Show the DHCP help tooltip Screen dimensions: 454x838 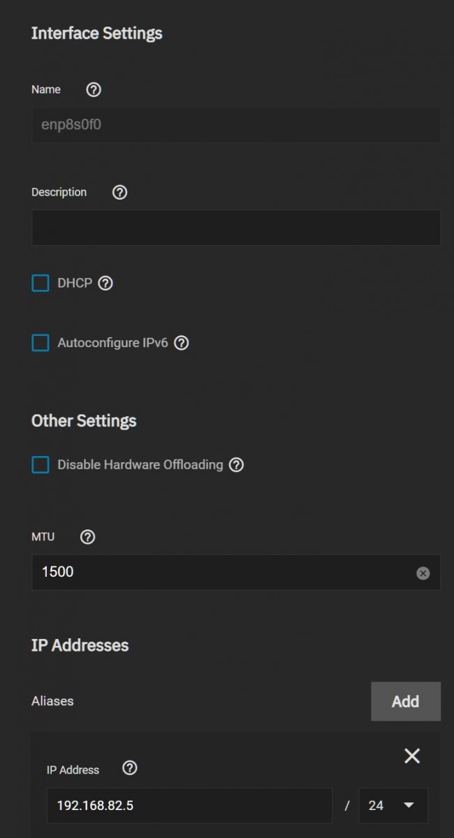click(105, 283)
